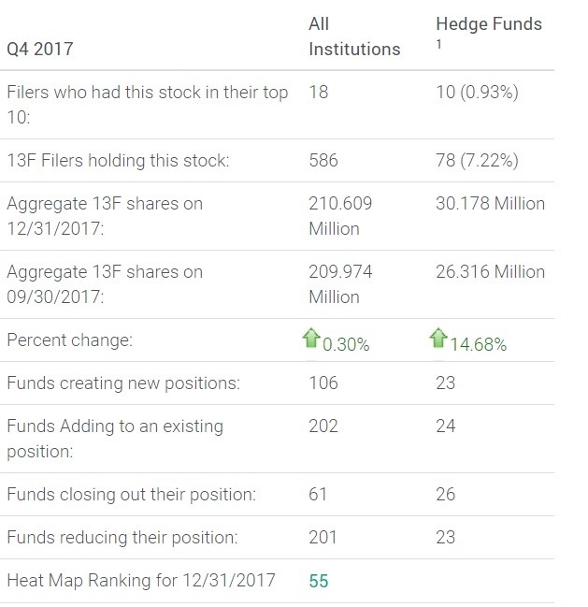Select hedge fund shares value 30.178 Million
The image size is (588, 607).
(490, 203)
